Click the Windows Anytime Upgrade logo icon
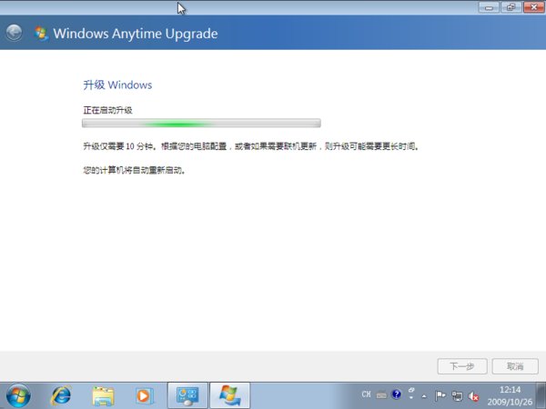 click(x=41, y=34)
